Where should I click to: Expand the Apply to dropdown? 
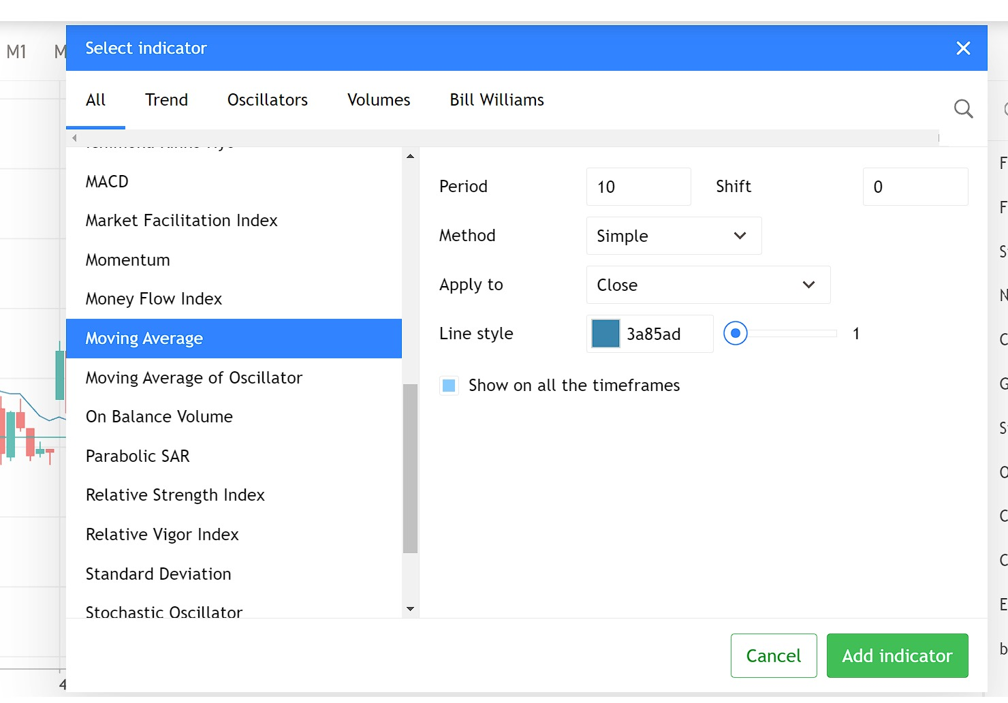[x=707, y=285]
